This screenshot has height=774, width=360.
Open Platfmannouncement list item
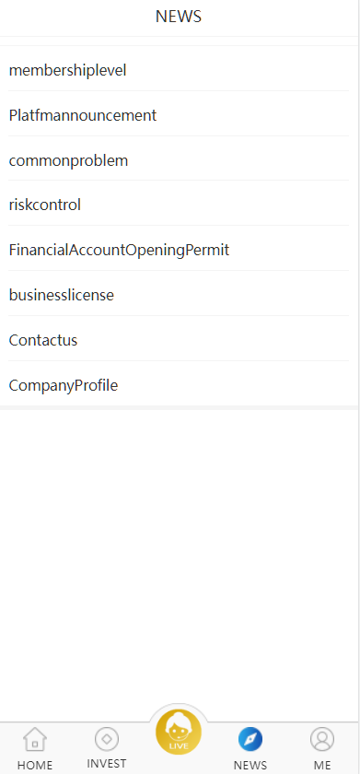click(179, 115)
